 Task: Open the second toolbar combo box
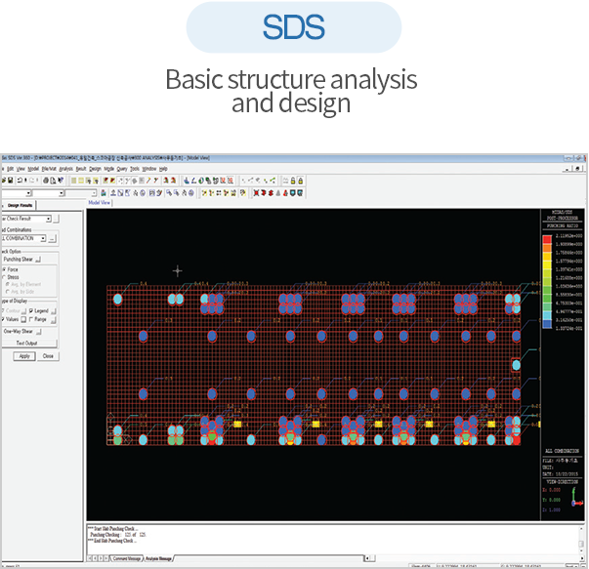[61, 193]
